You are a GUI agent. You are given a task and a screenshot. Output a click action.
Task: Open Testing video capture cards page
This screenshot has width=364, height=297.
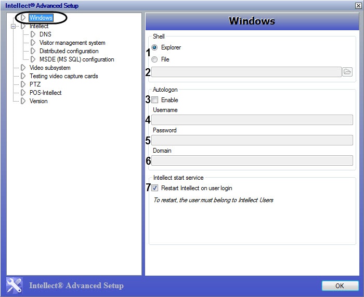[x=63, y=76]
